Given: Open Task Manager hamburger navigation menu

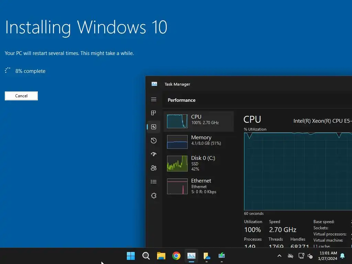Looking at the screenshot, I should [x=154, y=99].
